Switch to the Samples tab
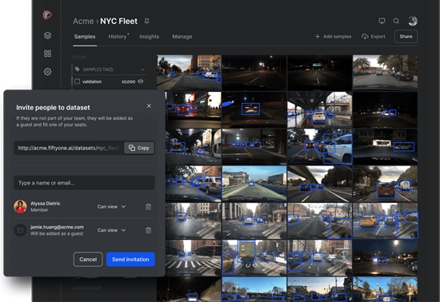 85,37
